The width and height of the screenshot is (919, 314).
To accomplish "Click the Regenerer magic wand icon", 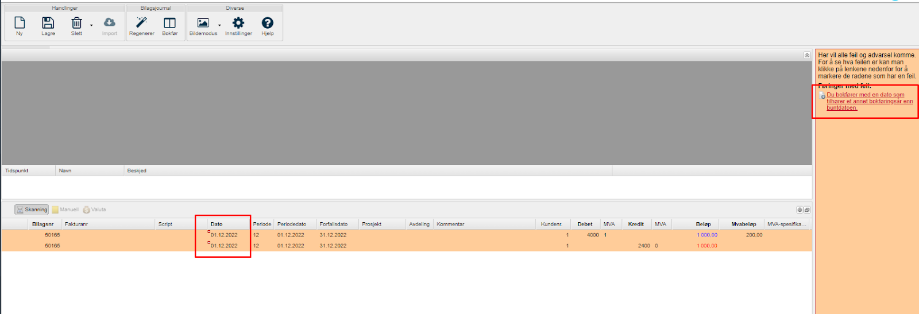I will pos(141,24).
